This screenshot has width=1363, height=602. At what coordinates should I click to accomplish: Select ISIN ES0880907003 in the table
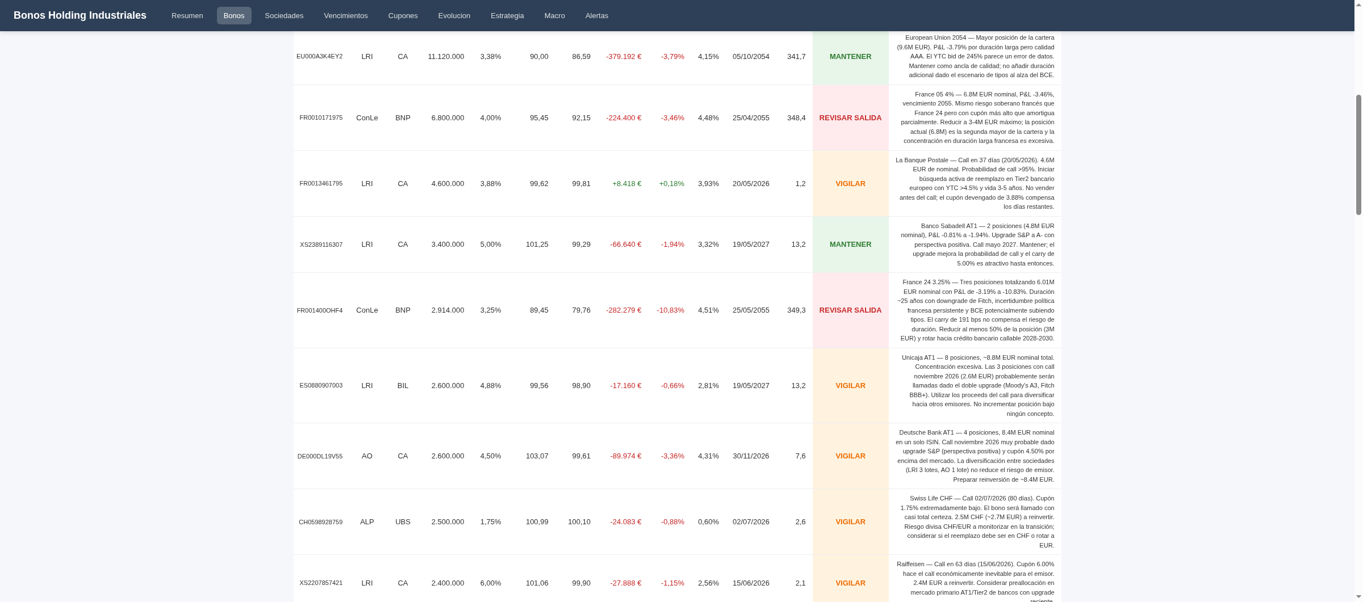click(x=321, y=386)
